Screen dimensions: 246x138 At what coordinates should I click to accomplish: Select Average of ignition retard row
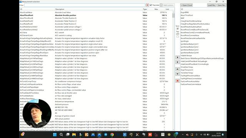pyautogui.click(x=96, y=116)
